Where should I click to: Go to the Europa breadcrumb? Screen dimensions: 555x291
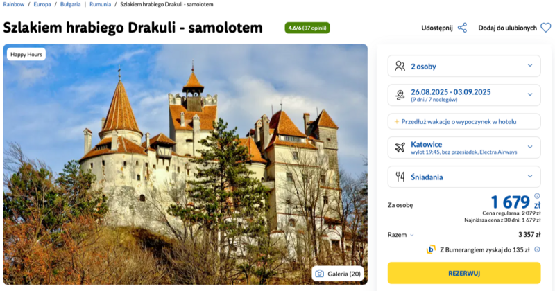[x=42, y=4]
